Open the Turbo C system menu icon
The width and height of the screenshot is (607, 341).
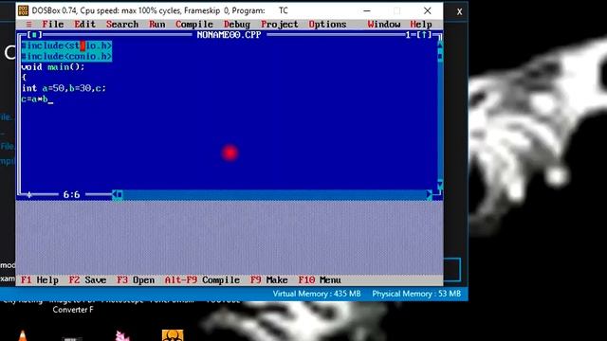point(28,25)
